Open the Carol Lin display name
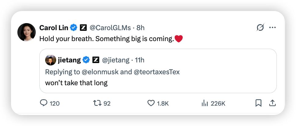296x126 pixels. pyautogui.click(x=54, y=28)
